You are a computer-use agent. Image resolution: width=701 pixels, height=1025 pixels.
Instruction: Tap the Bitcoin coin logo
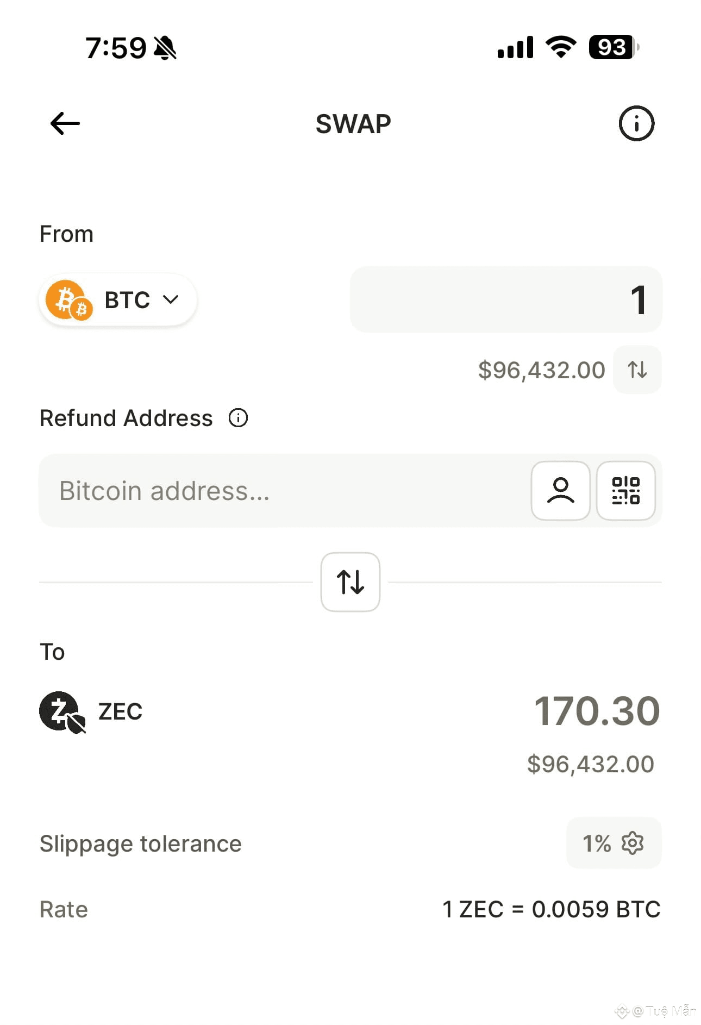68,299
